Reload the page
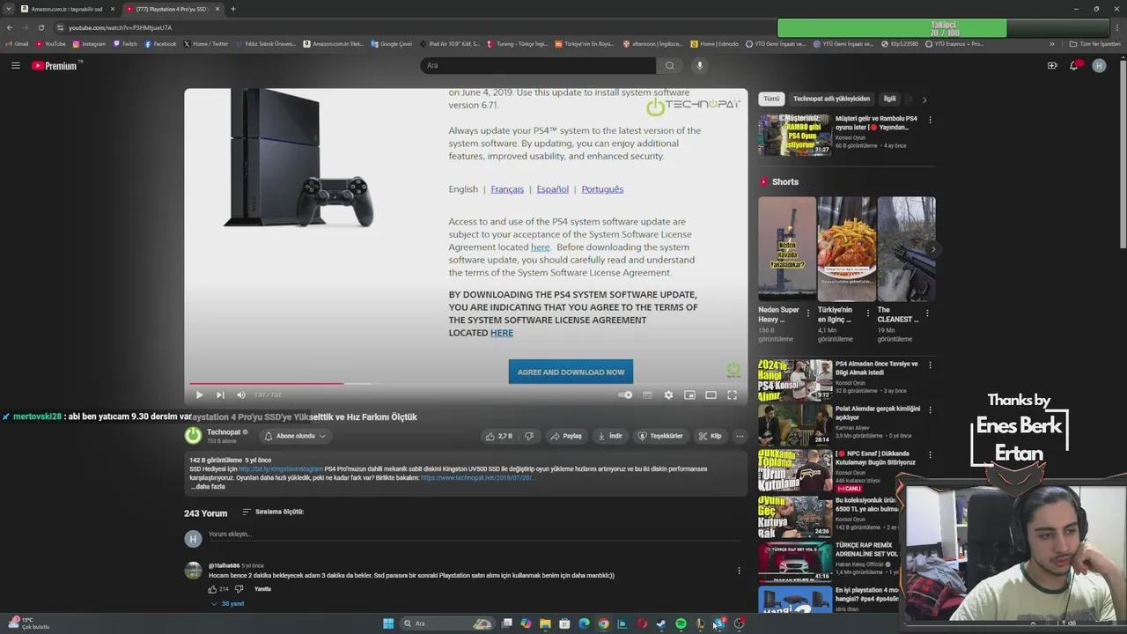This screenshot has width=1127, height=634. 41,27
